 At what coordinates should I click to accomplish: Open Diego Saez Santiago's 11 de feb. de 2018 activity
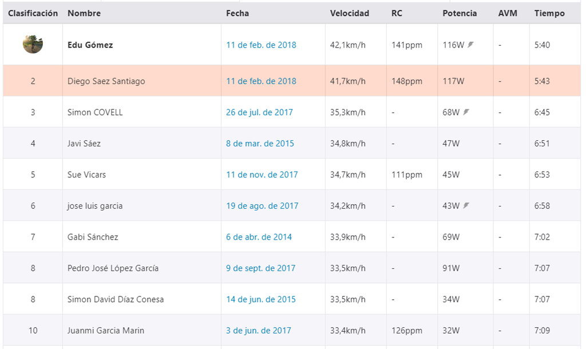click(x=261, y=81)
